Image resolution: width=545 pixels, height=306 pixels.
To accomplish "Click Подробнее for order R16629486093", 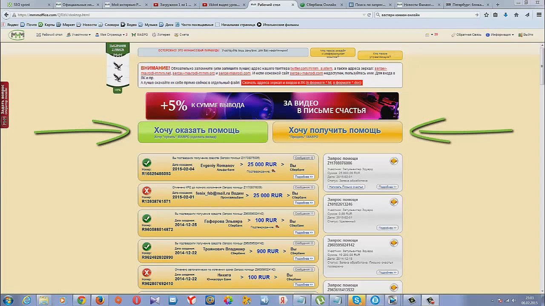I will pos(304,177).
